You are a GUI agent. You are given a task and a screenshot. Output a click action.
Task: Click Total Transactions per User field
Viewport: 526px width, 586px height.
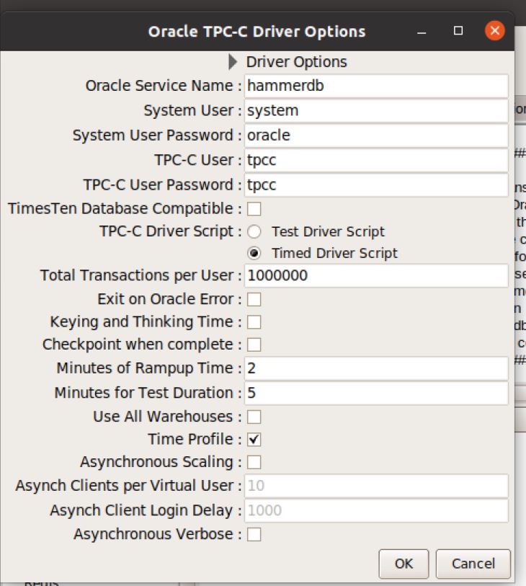376,276
